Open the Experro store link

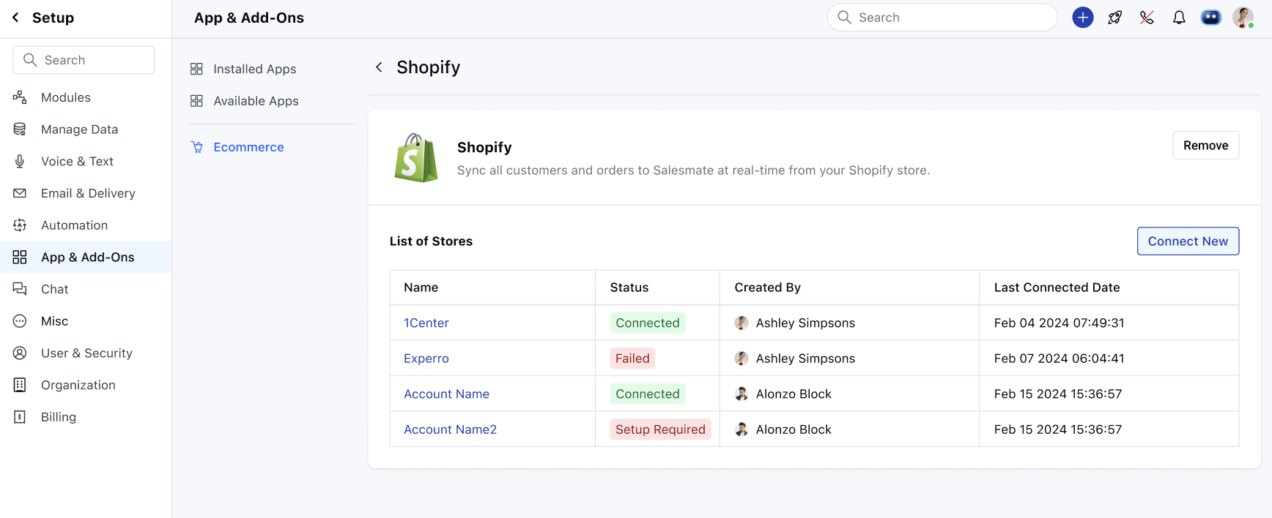(426, 359)
